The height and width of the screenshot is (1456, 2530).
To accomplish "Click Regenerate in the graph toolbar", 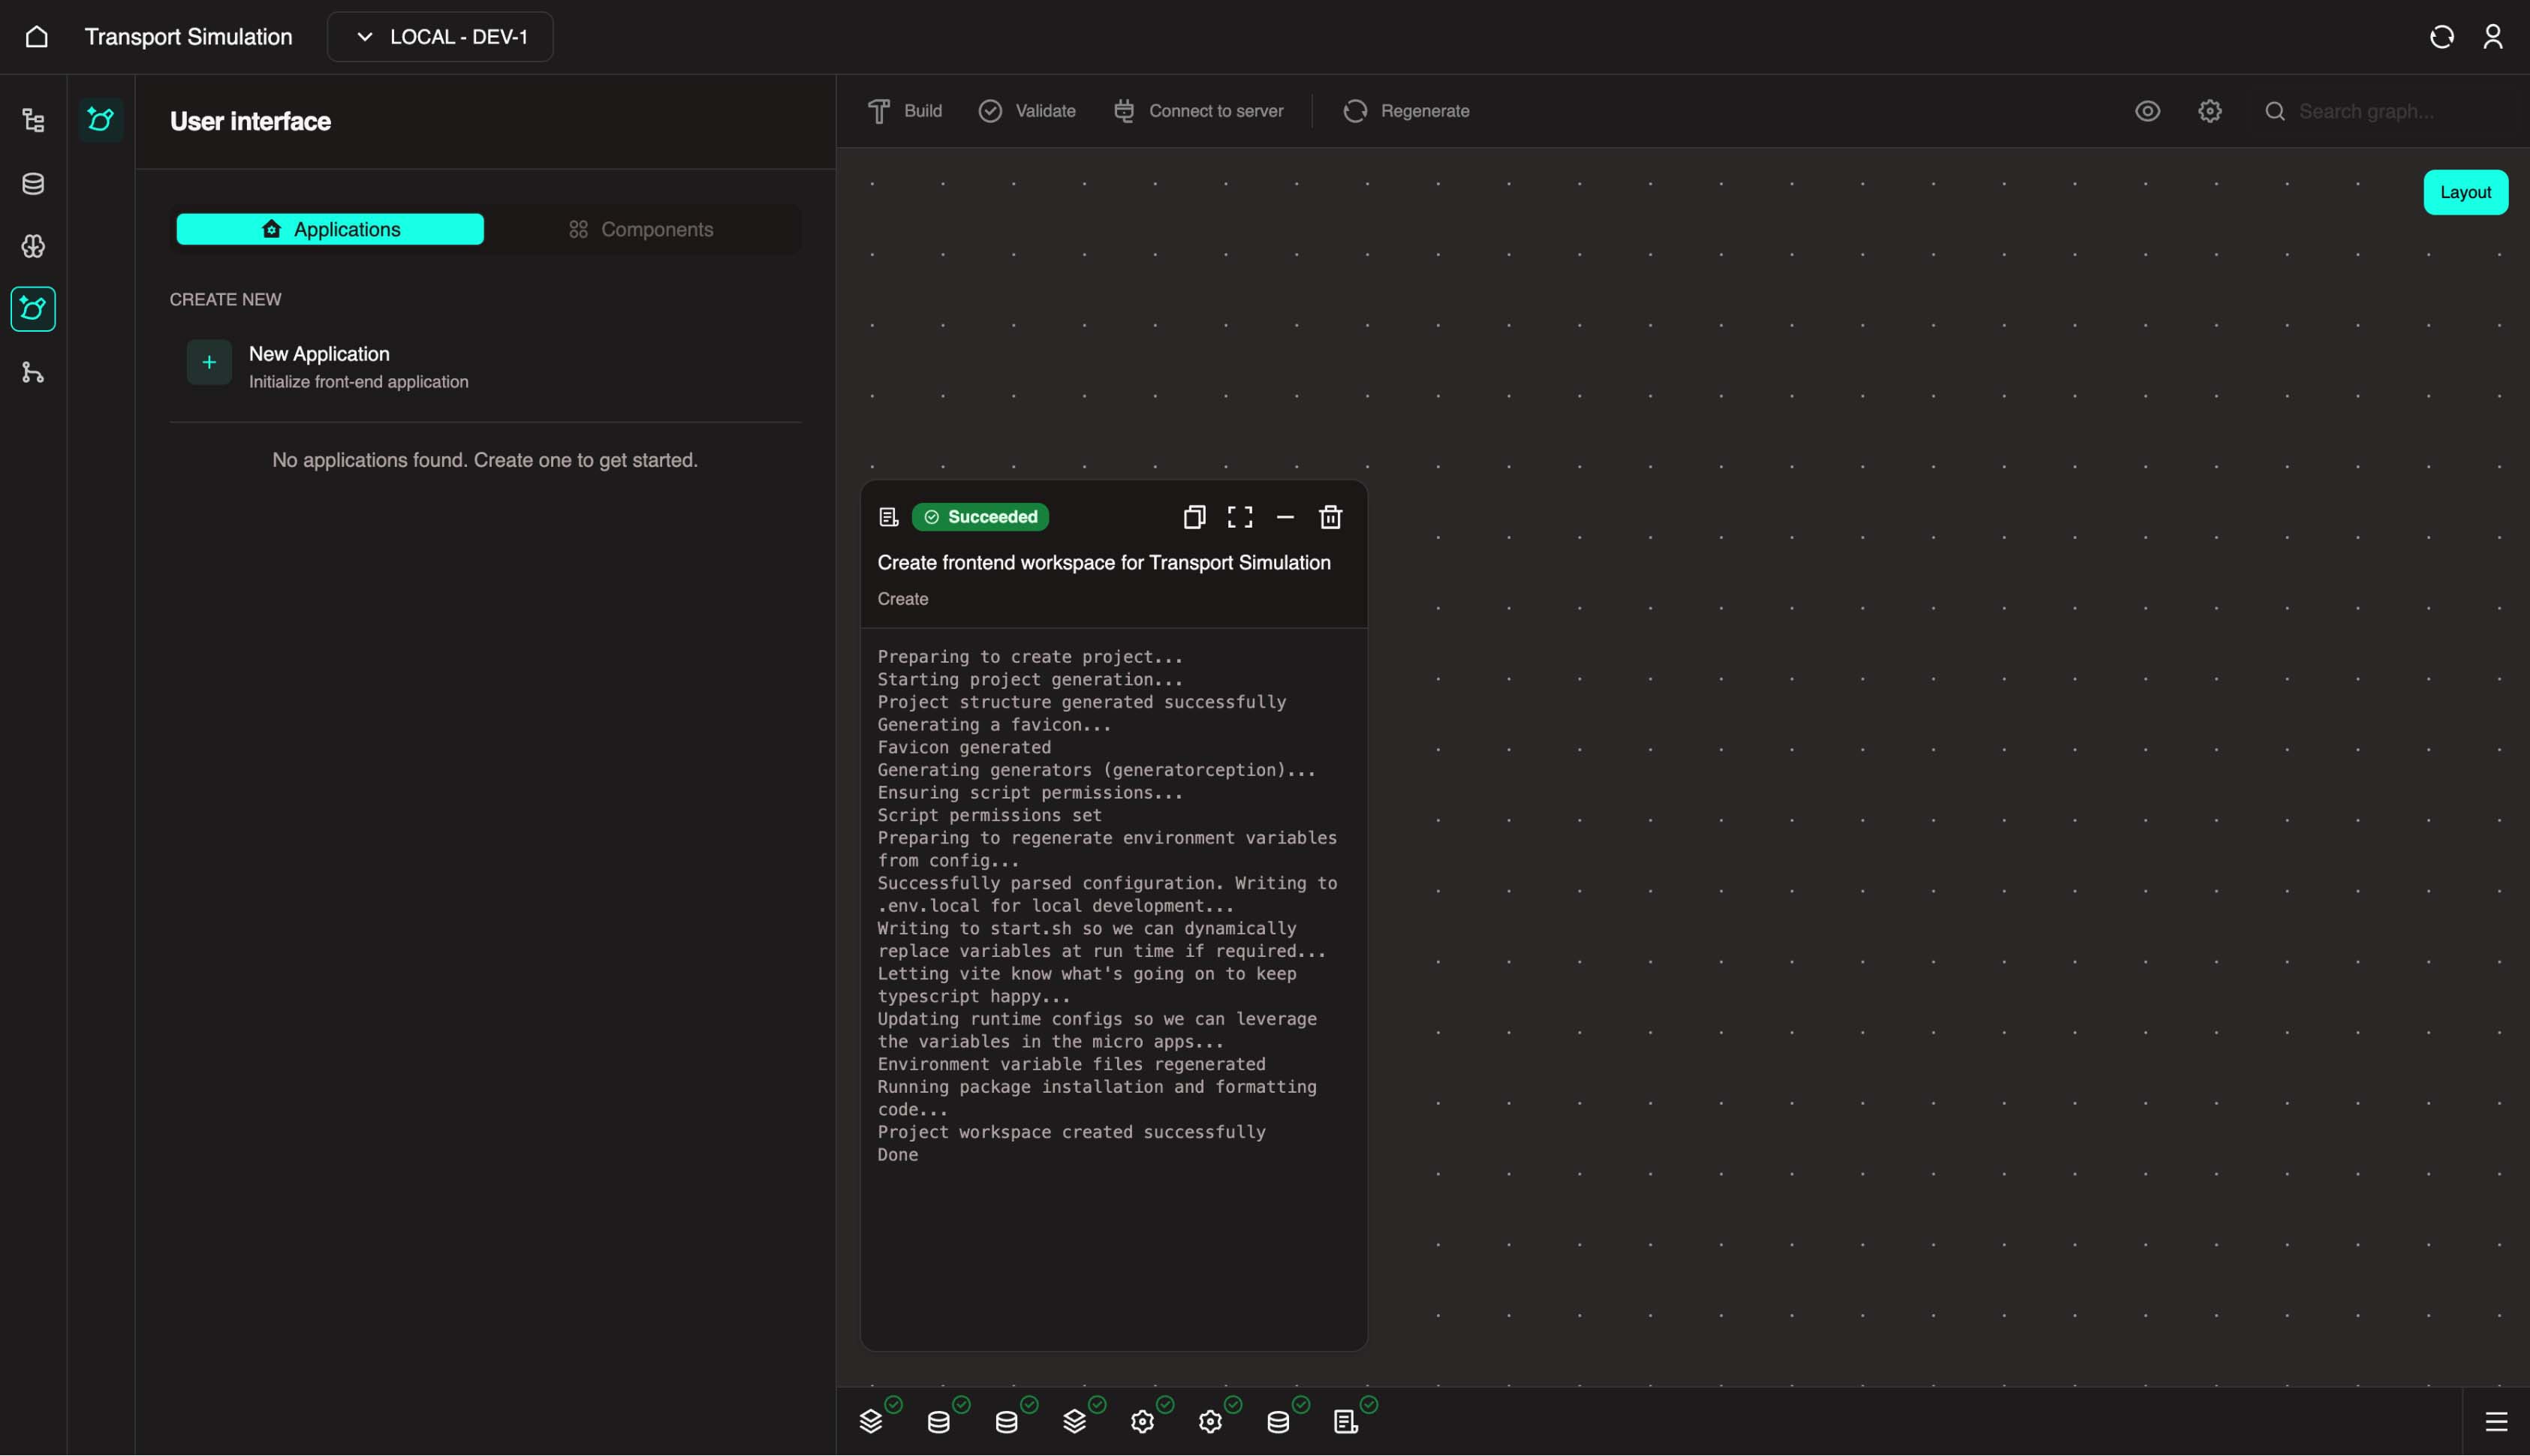I will 1406,111.
